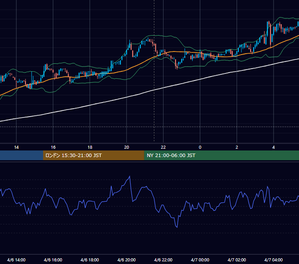
Task: Click the 4/7 00:00 date label
Action: pos(200,260)
